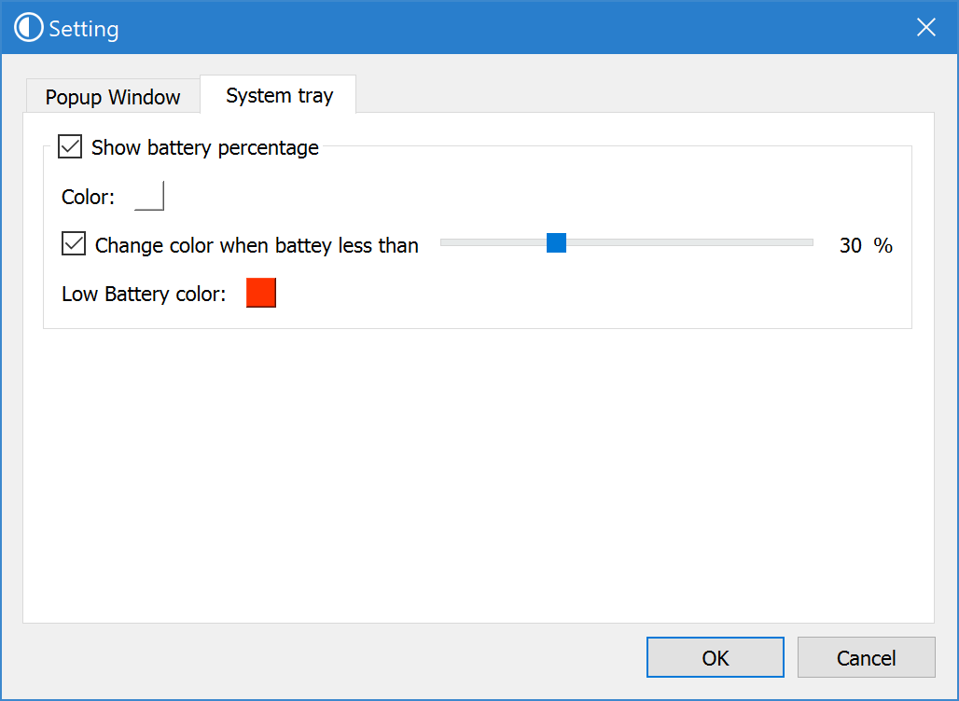Screen dimensions: 959x701
Task: Confirm settings with the OK button
Action: pos(715,658)
